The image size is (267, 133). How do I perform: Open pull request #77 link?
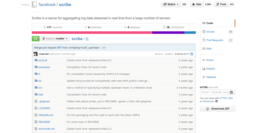click(59, 48)
